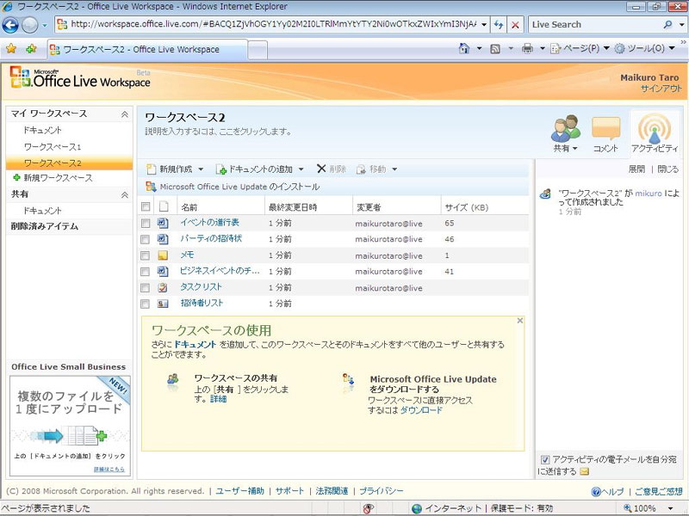Image resolution: width=689 pixels, height=516 pixels.
Task: Click the 削除 (Delete) X icon
Action: coord(321,169)
